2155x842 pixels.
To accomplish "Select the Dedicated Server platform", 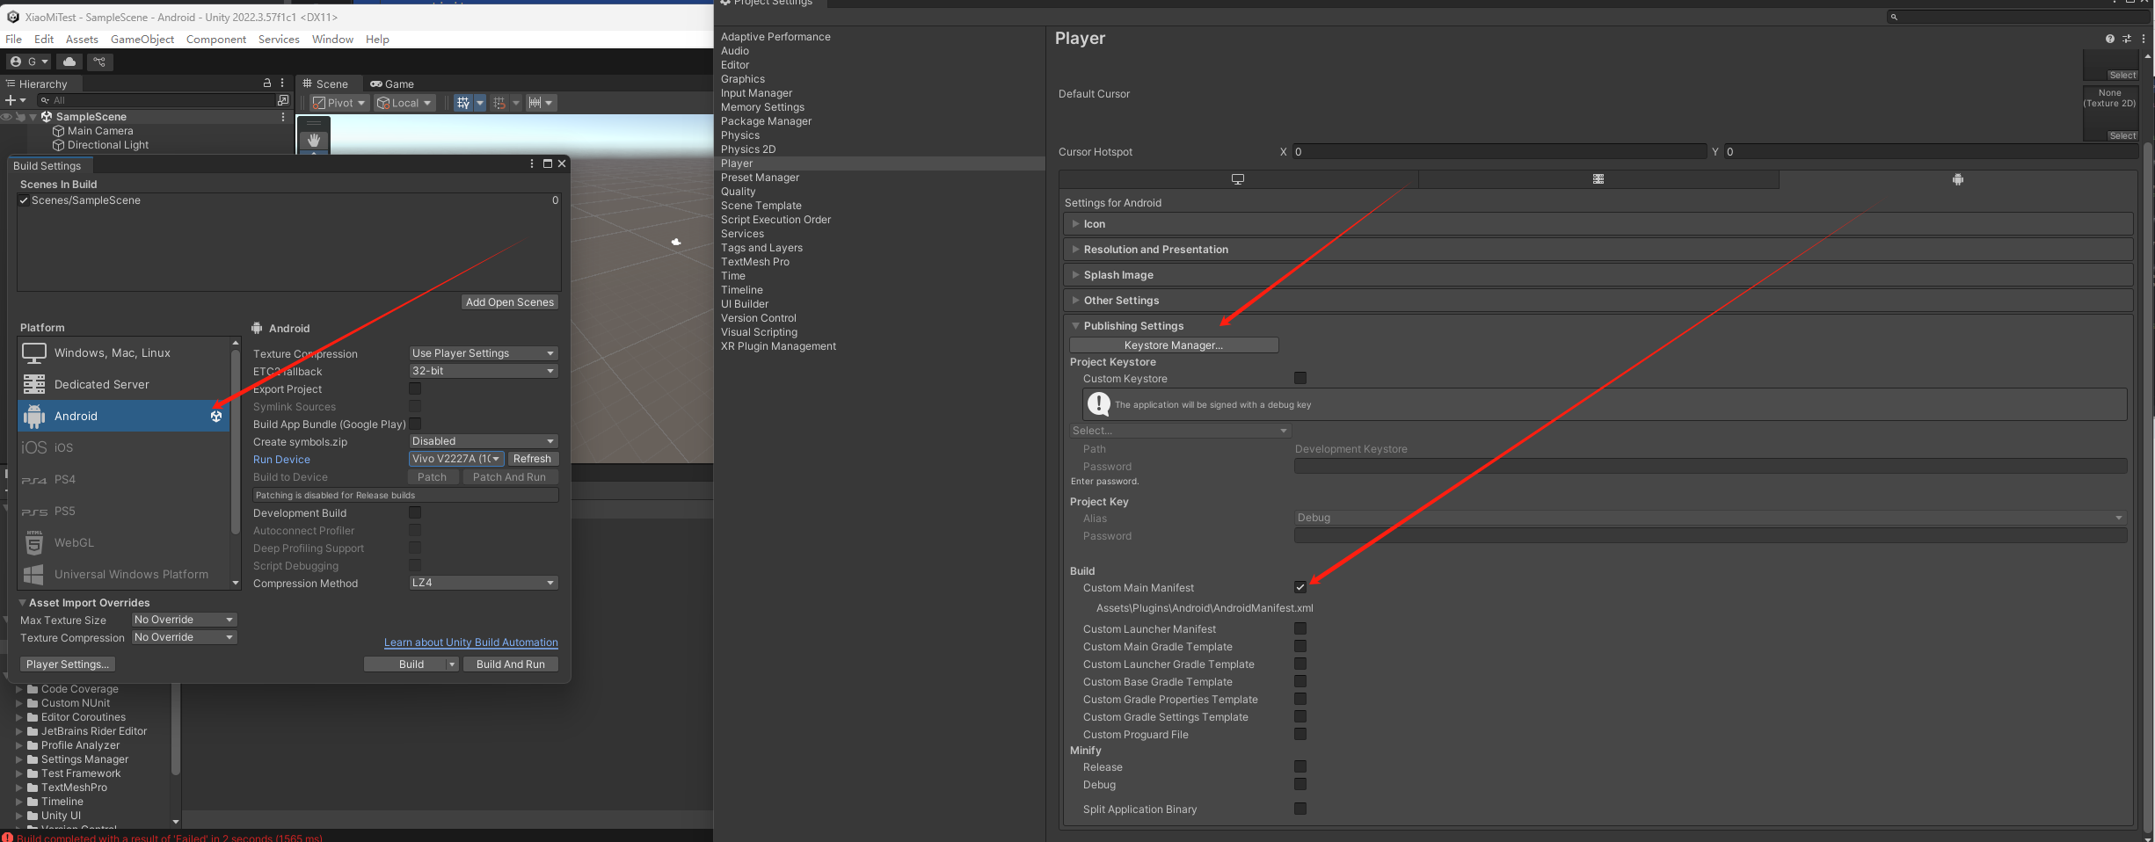I will pos(123,384).
